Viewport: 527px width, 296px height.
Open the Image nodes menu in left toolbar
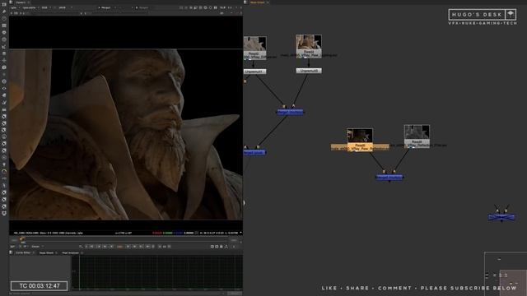[4, 5]
